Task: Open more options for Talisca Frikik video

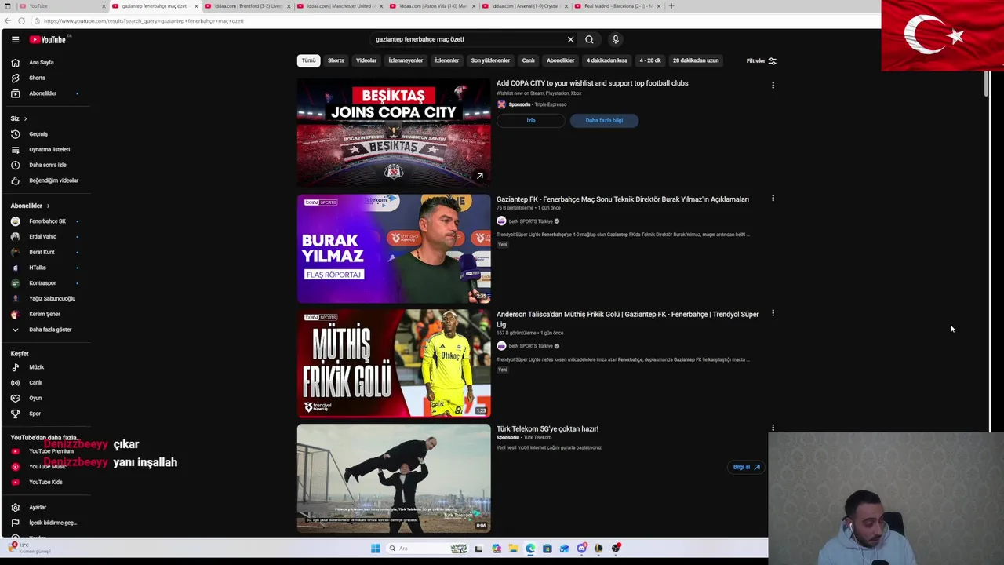Action: click(773, 313)
